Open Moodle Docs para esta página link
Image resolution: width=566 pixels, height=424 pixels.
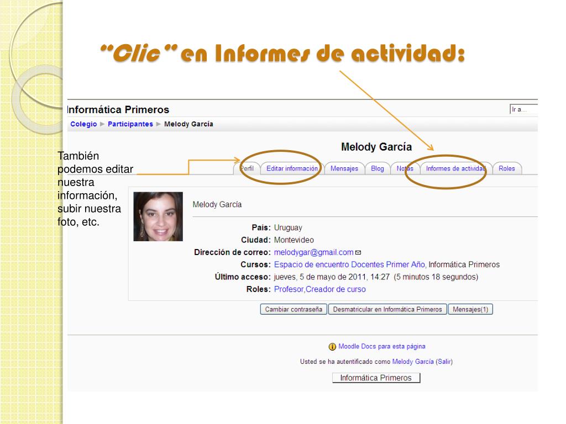tap(381, 347)
